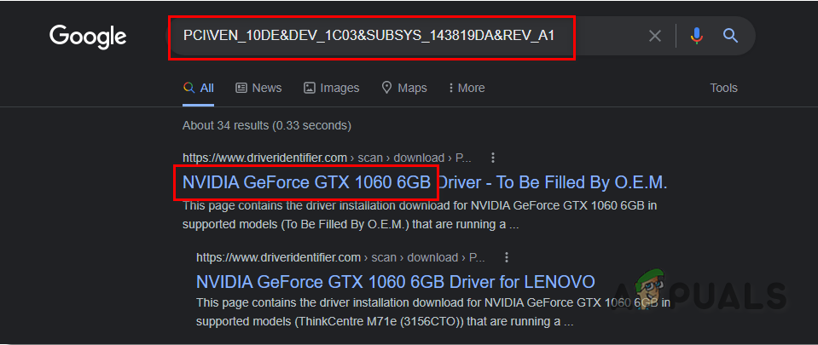
Task: Open the To Be Filled By O.E.M. driver result
Action: tap(425, 182)
